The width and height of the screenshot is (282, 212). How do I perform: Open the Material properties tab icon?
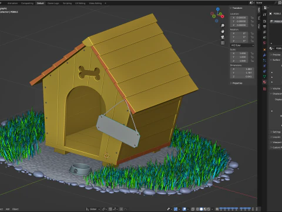tap(264, 82)
